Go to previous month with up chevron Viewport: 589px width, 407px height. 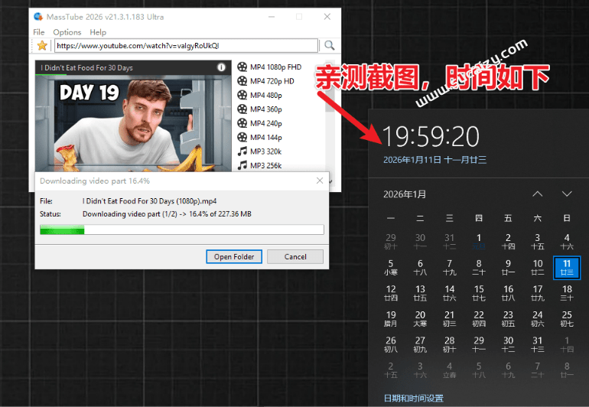538,194
